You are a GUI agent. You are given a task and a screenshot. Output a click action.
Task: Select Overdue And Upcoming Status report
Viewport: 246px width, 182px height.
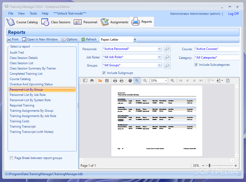coord(31,84)
